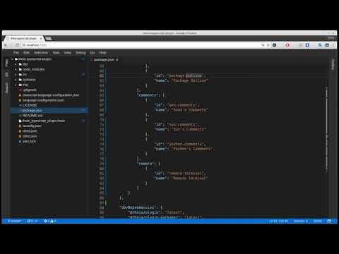Open the yarn.lock file
Viewport: 339px width, 254px height.
pyautogui.click(x=29, y=141)
